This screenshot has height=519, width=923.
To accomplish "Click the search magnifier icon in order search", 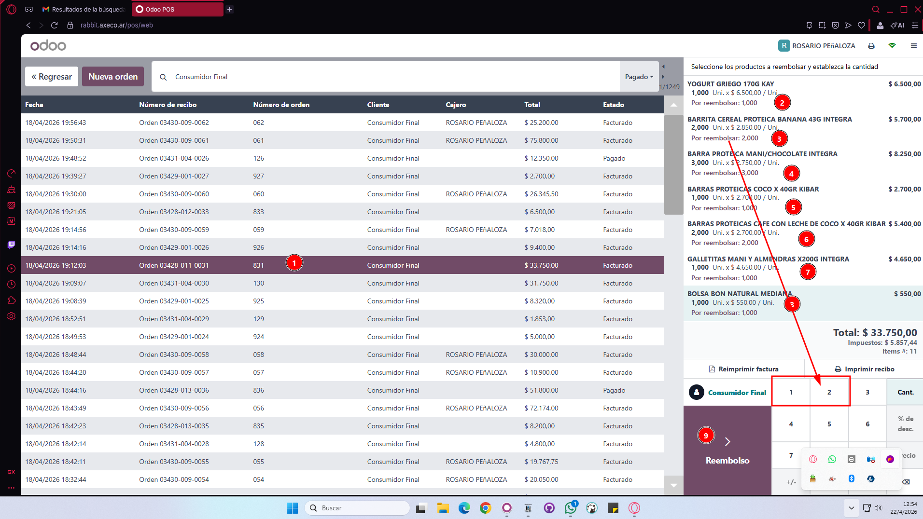I will coord(163,77).
